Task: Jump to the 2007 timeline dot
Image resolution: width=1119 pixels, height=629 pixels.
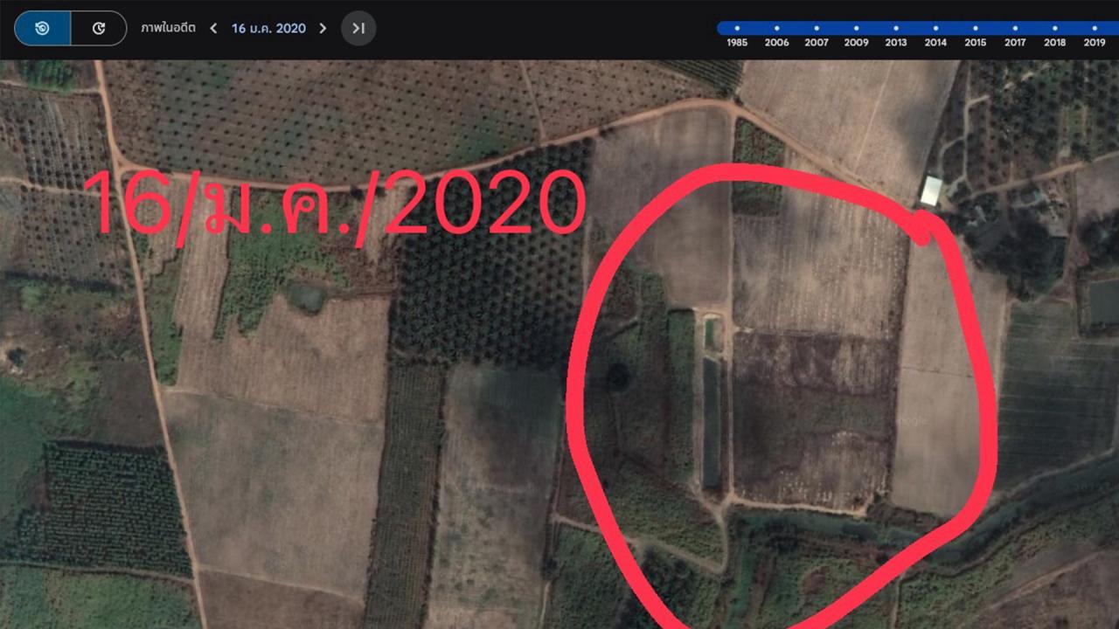Action: pos(817,29)
